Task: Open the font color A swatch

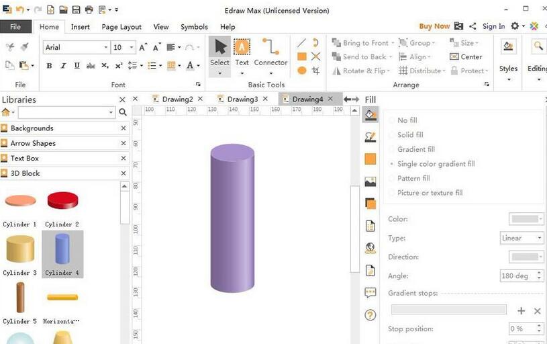Action: (x=190, y=65)
